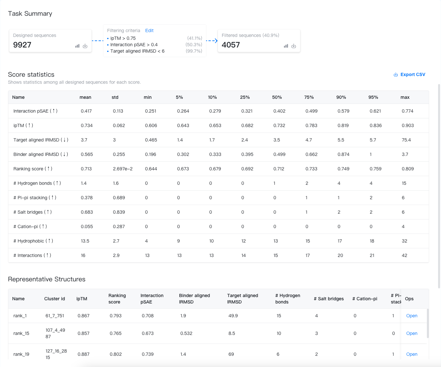Click Edit to modify the filtering criteria
The image size is (441, 367).
click(x=149, y=30)
